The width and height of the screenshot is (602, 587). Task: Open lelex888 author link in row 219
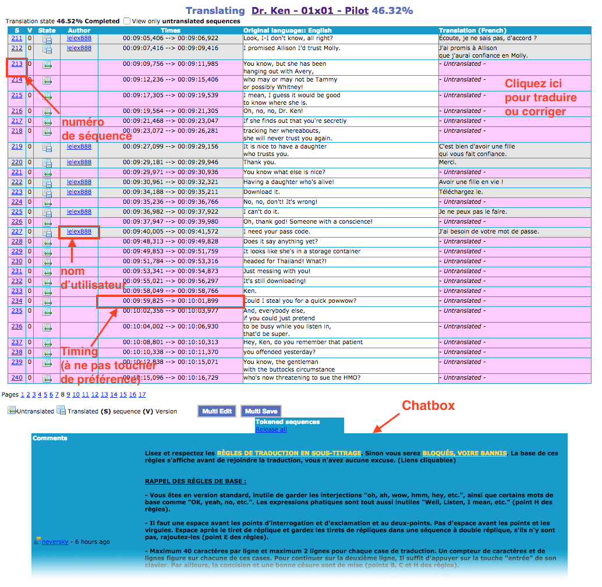coord(79,147)
